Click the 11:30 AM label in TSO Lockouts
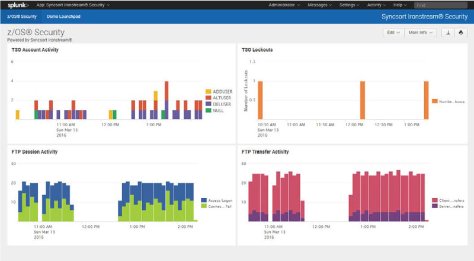This screenshot has width=474, height=261. (x=325, y=125)
